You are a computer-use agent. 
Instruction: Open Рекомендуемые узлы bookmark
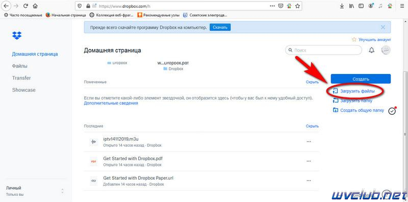click(159, 15)
